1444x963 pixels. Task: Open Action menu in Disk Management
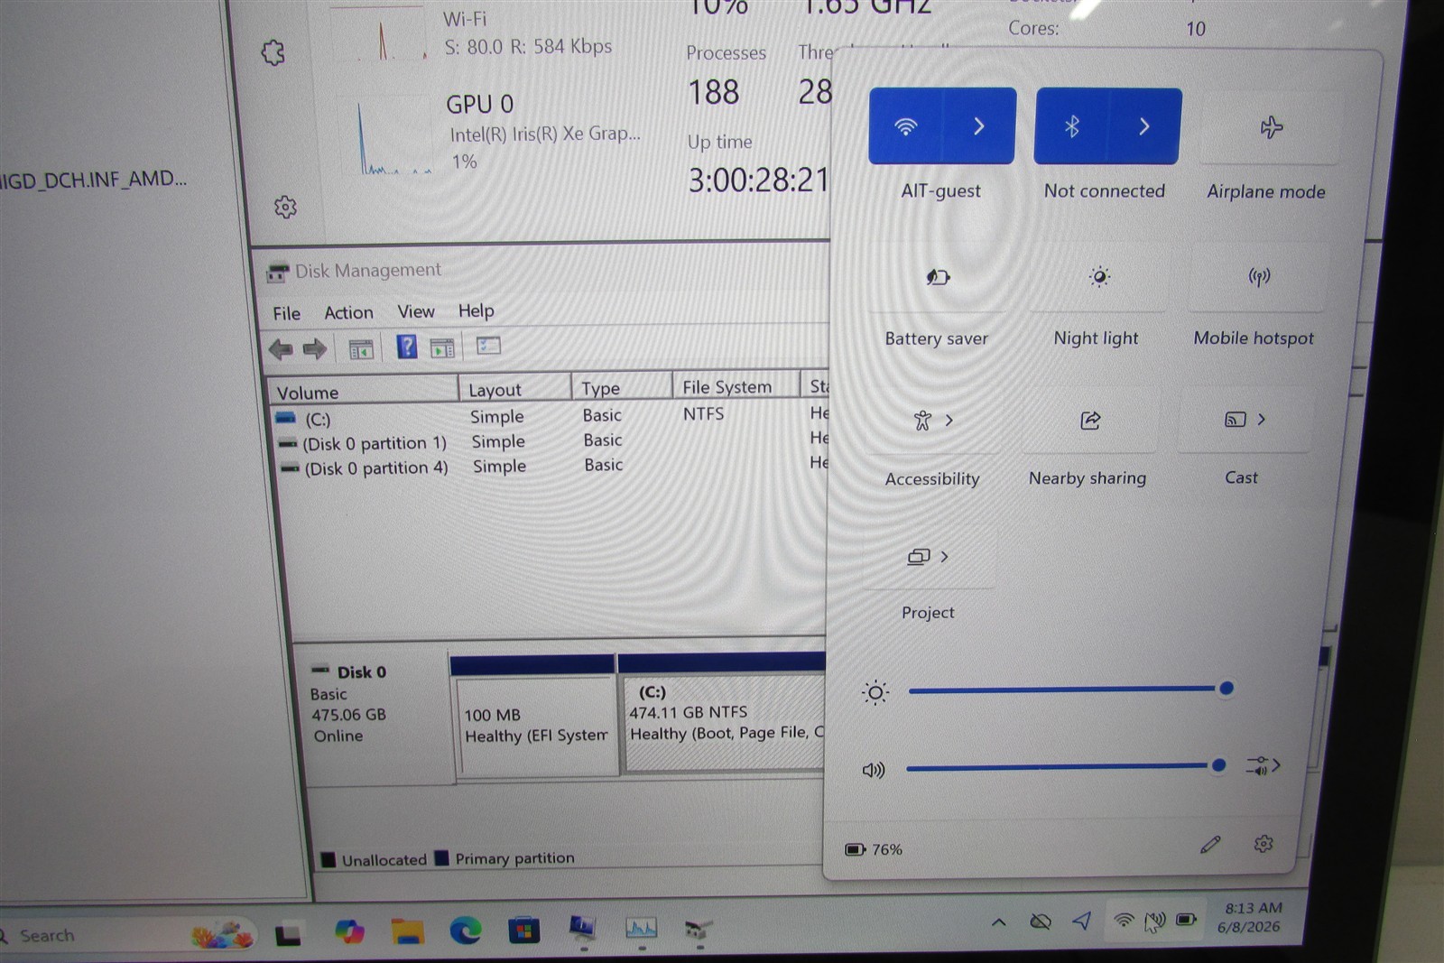point(348,312)
